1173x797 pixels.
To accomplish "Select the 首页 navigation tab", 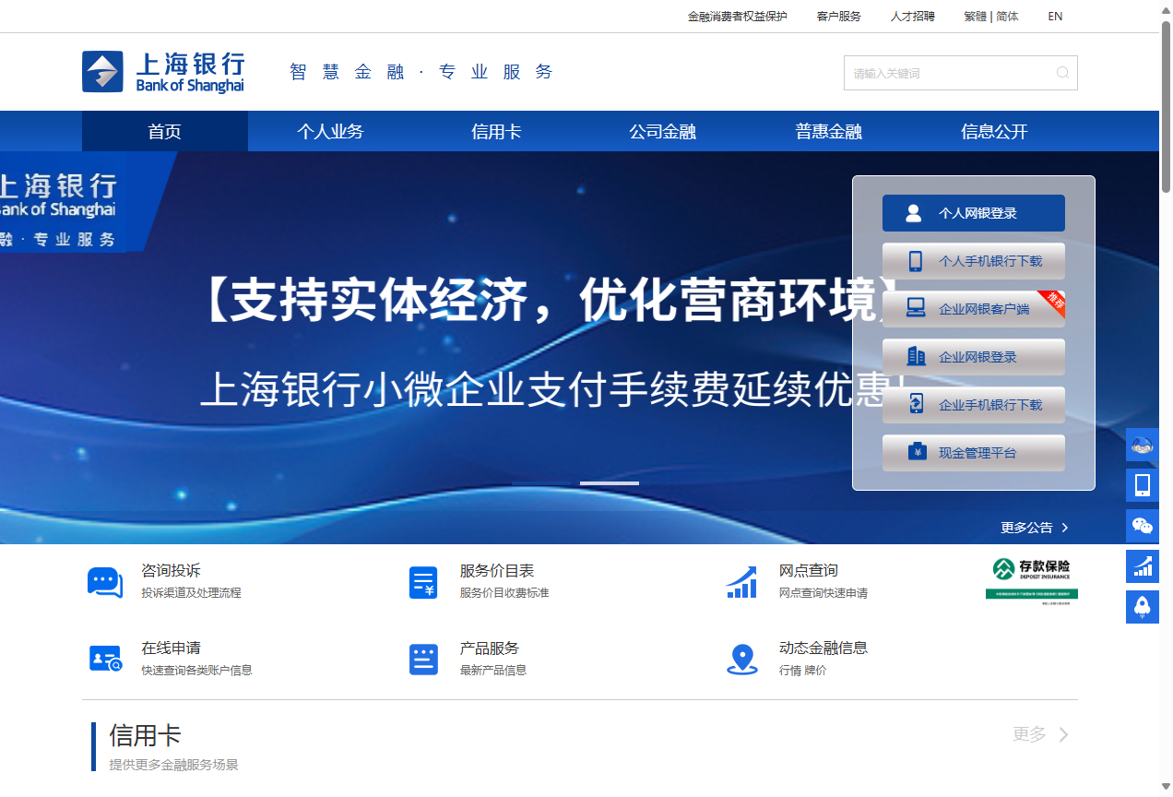I will pyautogui.click(x=164, y=132).
